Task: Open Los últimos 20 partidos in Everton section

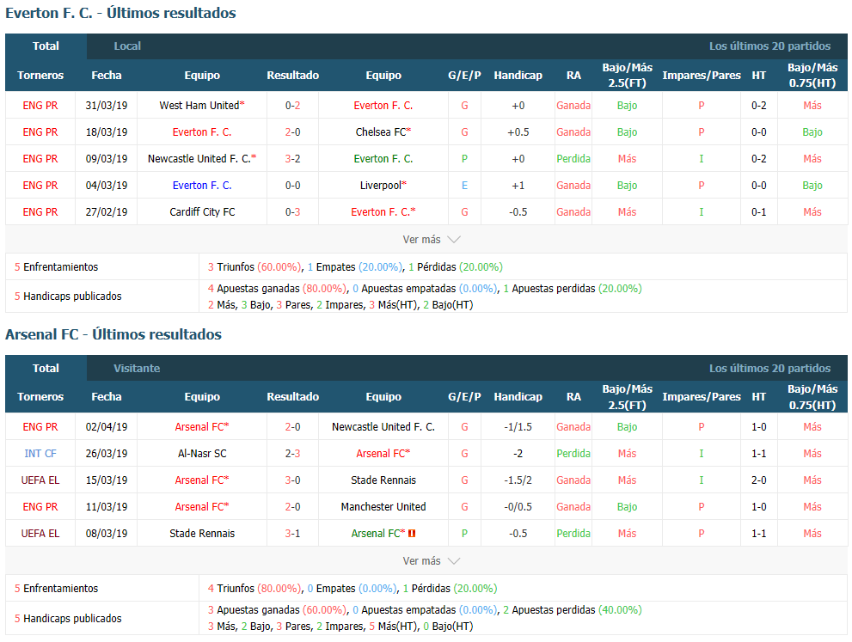Action: (769, 46)
